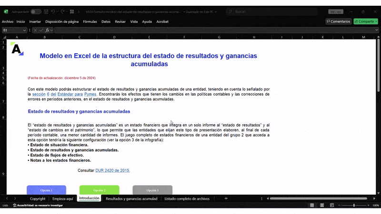Switch to Normal view in status bar
This screenshot has width=381, height=214.
(311, 205)
